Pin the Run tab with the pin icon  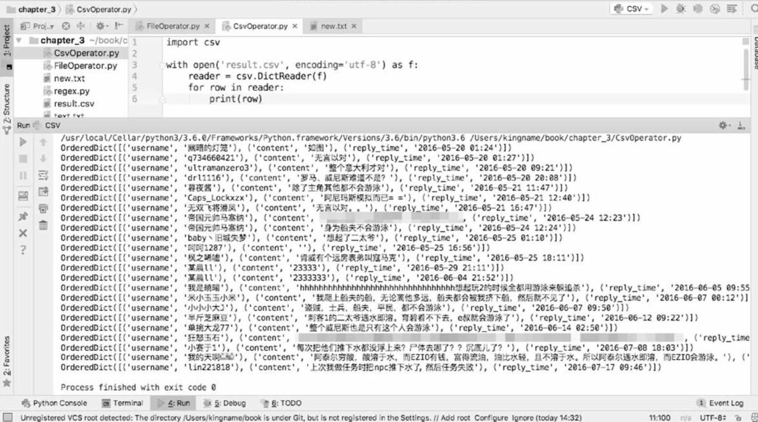click(x=23, y=217)
